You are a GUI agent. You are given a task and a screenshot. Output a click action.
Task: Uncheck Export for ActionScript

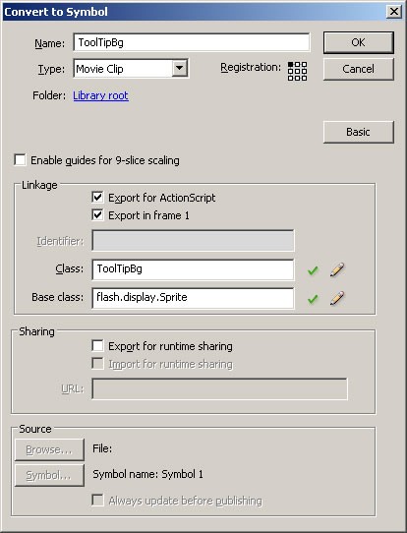click(98, 197)
